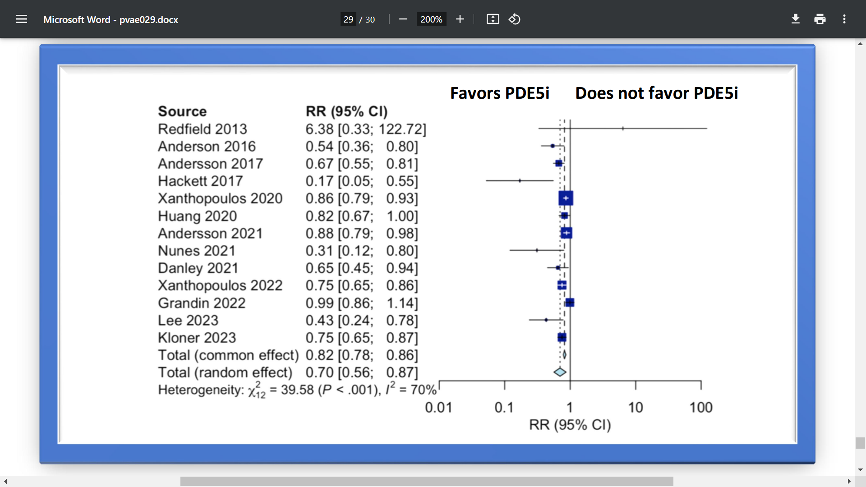Click the scroll up arrow
866x487 pixels.
pyautogui.click(x=860, y=44)
